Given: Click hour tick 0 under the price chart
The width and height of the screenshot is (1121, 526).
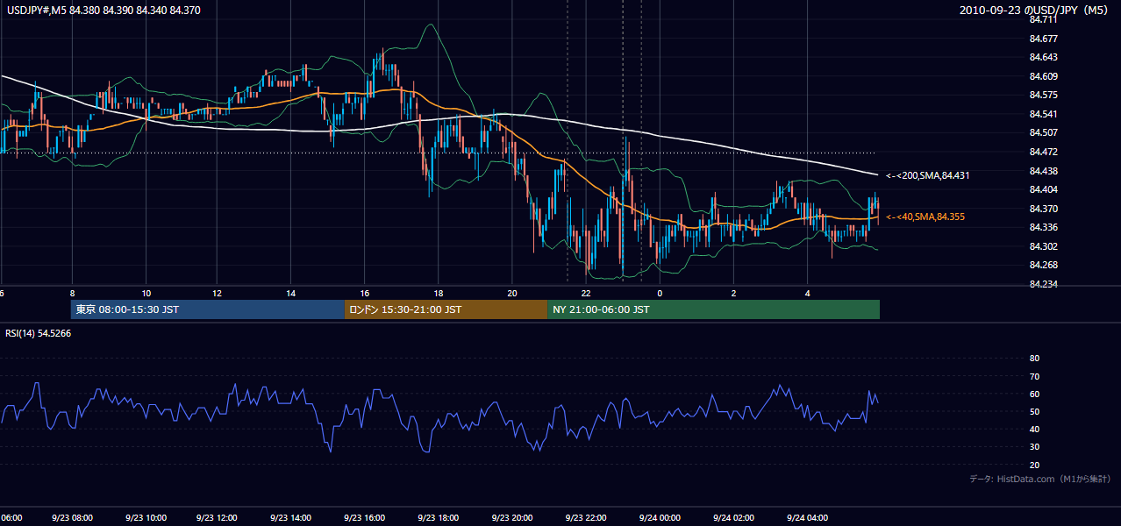Looking at the screenshot, I should [660, 293].
